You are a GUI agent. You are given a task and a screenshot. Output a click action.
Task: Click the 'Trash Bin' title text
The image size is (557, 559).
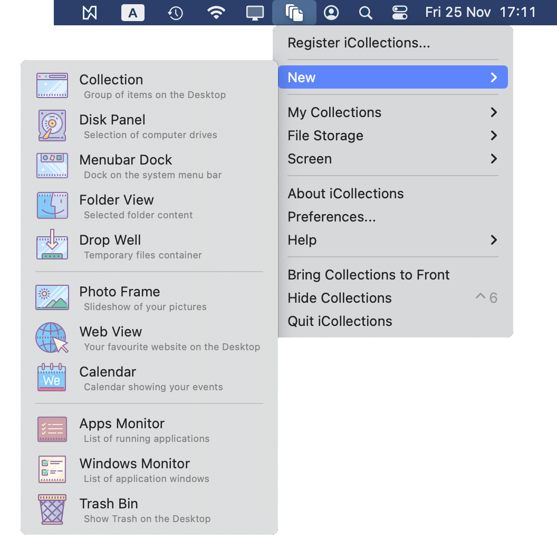[x=109, y=504]
